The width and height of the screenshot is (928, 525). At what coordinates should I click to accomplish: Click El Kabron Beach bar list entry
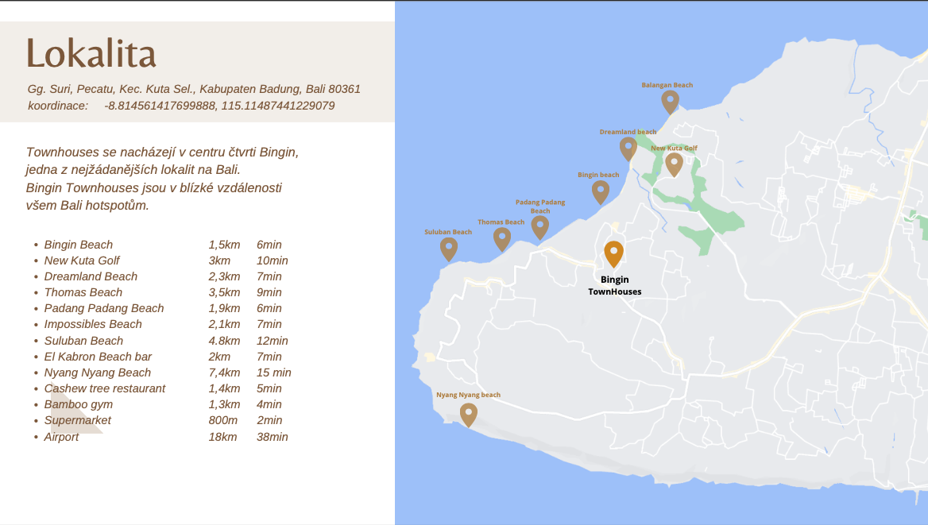click(x=98, y=357)
